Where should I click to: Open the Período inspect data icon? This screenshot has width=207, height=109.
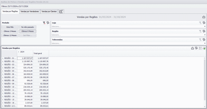tap(48, 23)
